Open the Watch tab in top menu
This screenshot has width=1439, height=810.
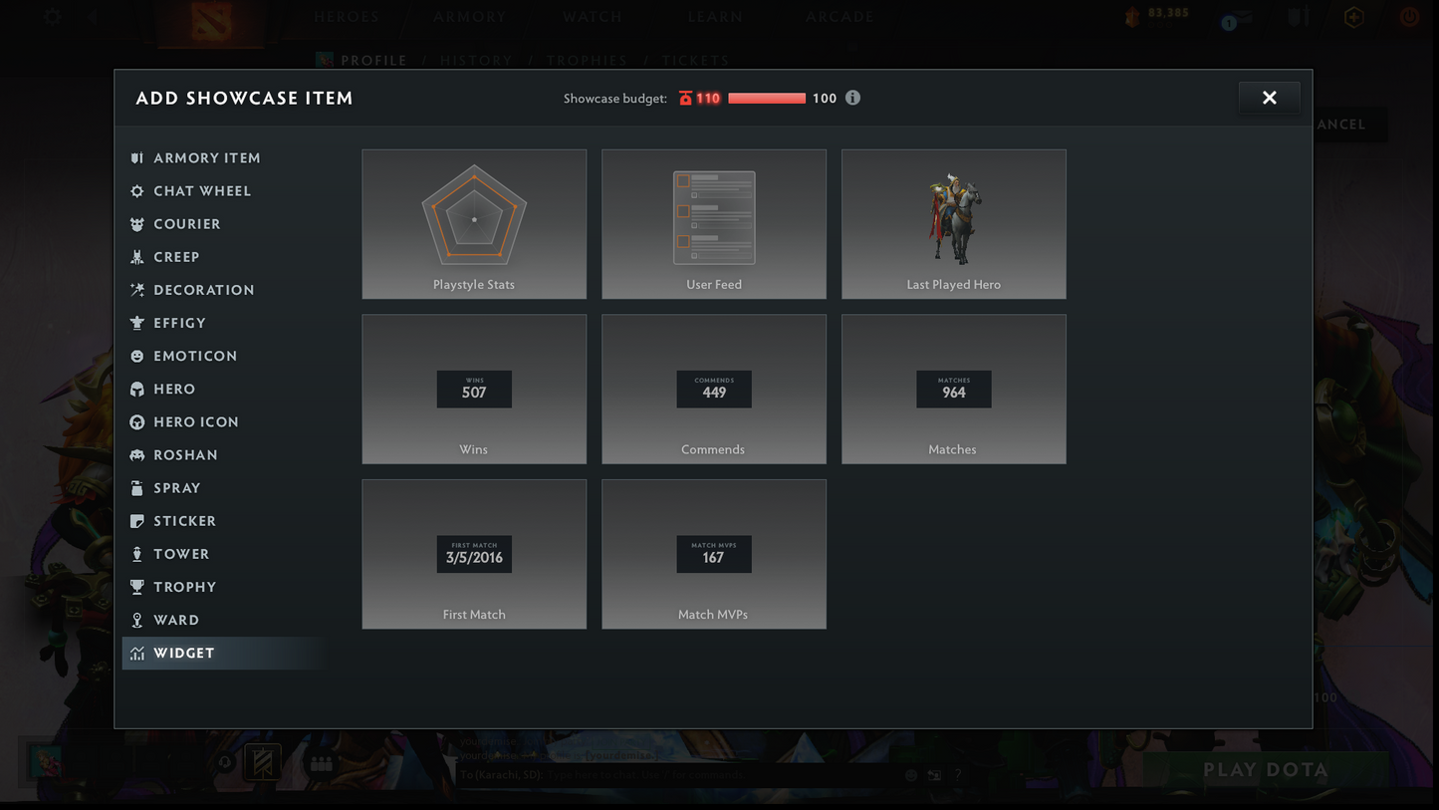point(593,17)
